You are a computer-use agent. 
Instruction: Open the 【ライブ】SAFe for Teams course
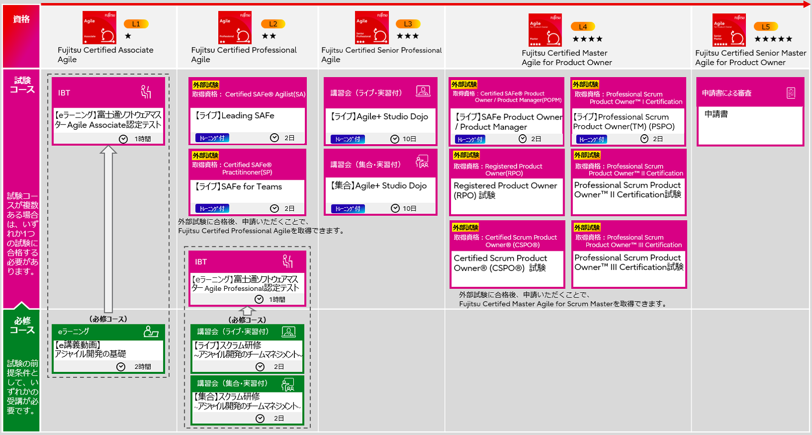[x=238, y=187]
